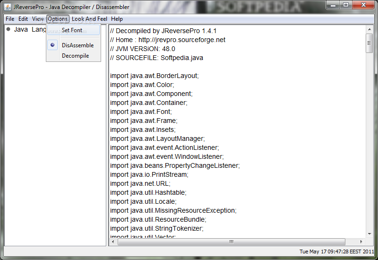Screen dimensions: 378x260
Task: Click the horizontal scrollbar right arrow
Action: pos(361,242)
